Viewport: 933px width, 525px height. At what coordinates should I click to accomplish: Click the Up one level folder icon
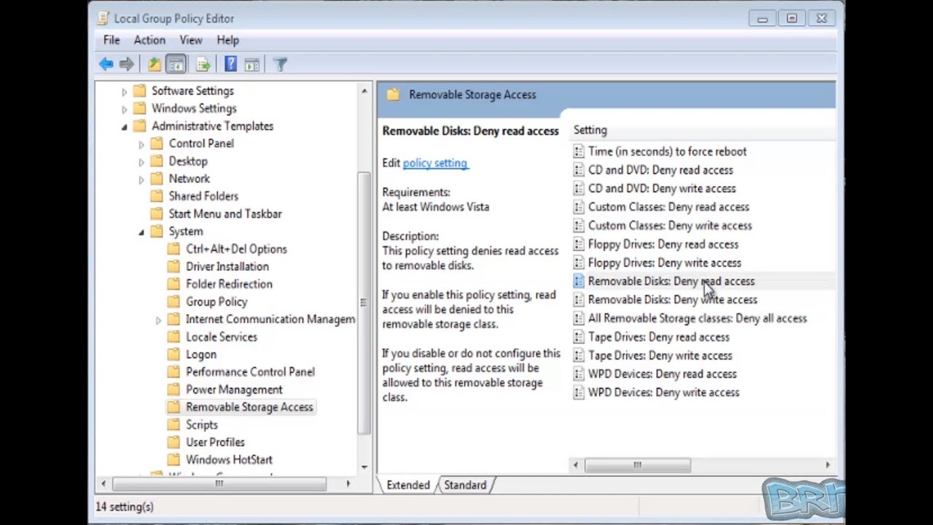pyautogui.click(x=155, y=65)
